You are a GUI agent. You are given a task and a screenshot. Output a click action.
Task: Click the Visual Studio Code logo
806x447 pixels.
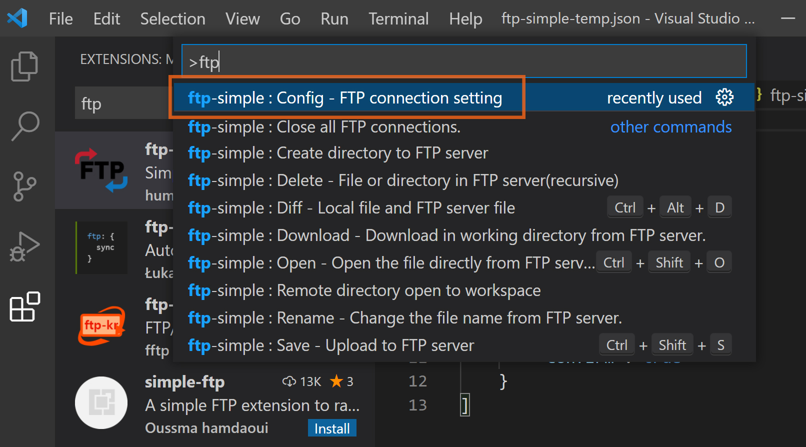click(17, 18)
